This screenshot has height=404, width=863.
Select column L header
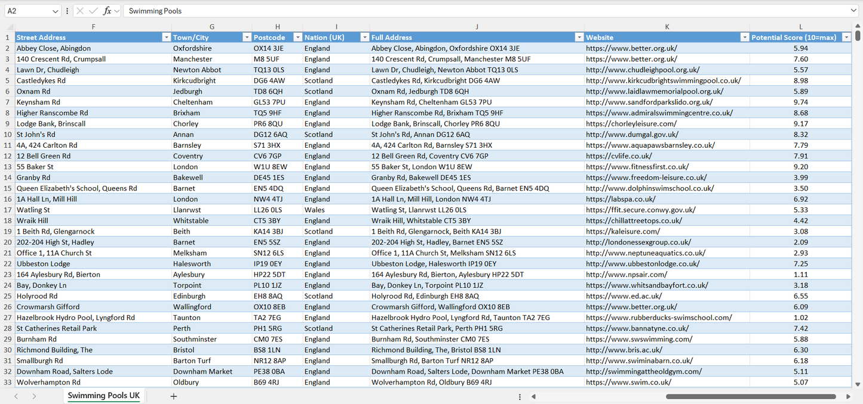(801, 27)
